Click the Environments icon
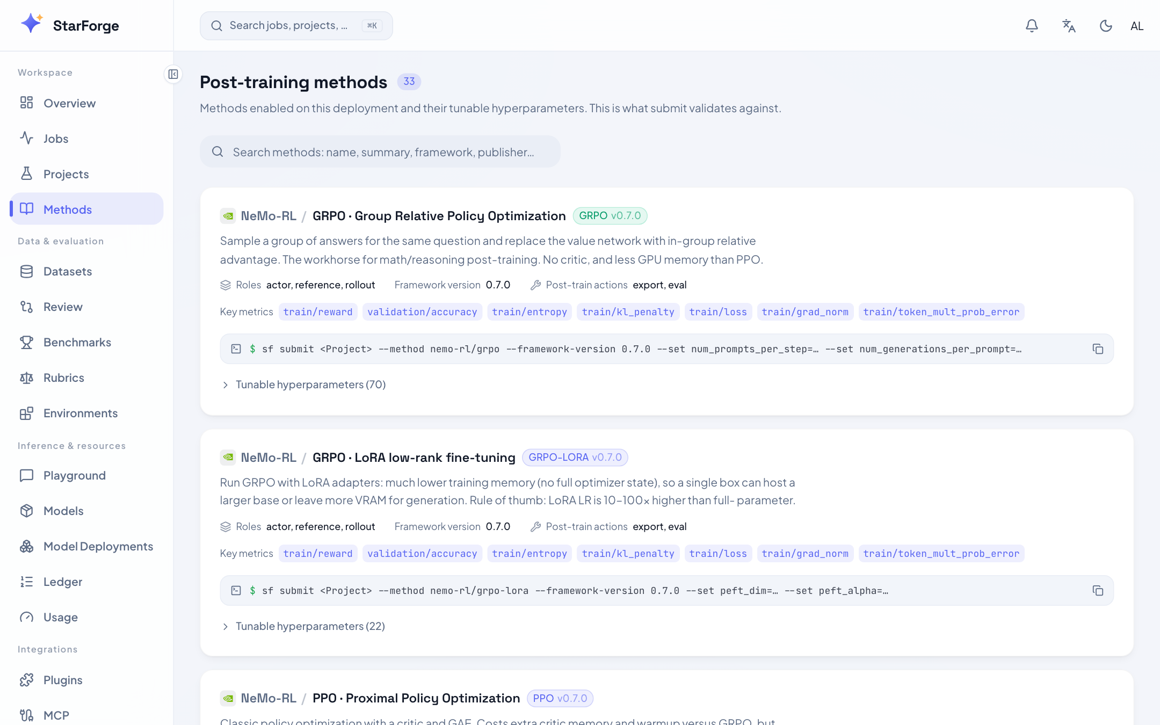The width and height of the screenshot is (1160, 725). pos(26,413)
